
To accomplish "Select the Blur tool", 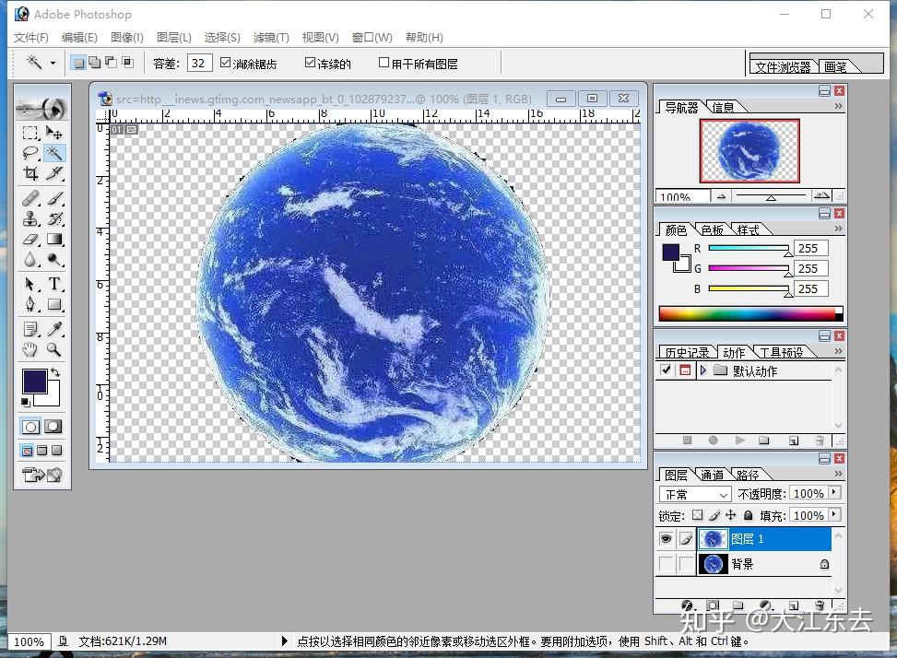I will coord(31,260).
